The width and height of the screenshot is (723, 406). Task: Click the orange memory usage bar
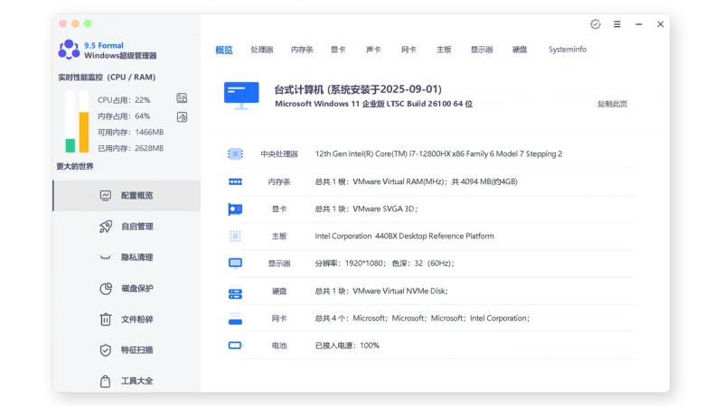[84, 132]
